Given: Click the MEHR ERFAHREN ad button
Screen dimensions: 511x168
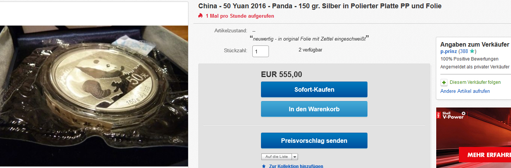Looking at the screenshot, I should click(485, 154).
